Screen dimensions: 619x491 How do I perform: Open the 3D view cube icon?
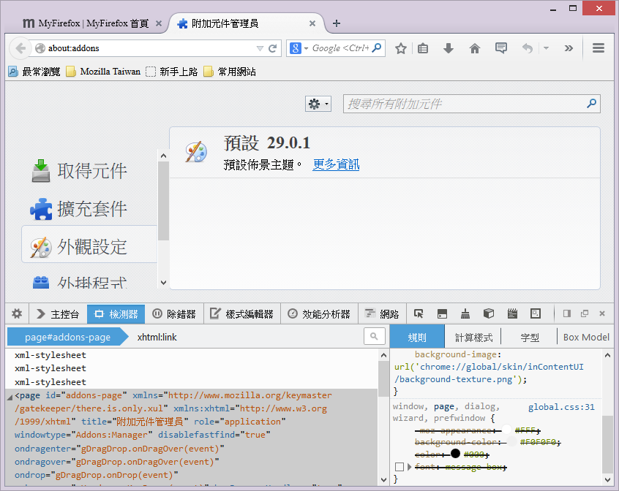pos(489,314)
